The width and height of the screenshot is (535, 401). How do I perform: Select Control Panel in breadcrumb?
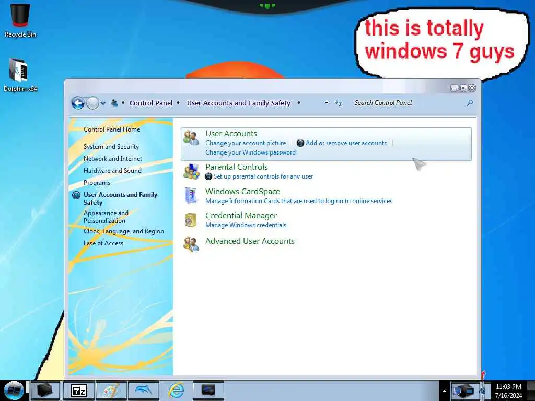pyautogui.click(x=151, y=103)
